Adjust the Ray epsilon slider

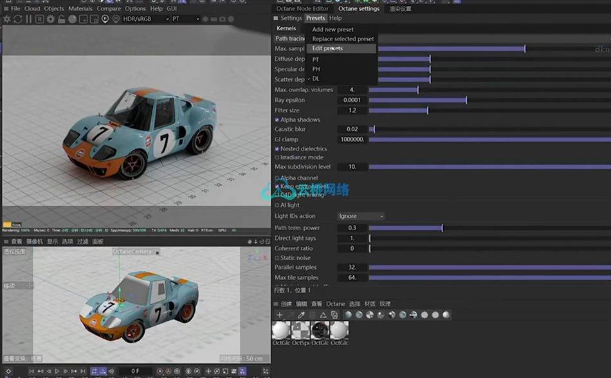pos(490,100)
